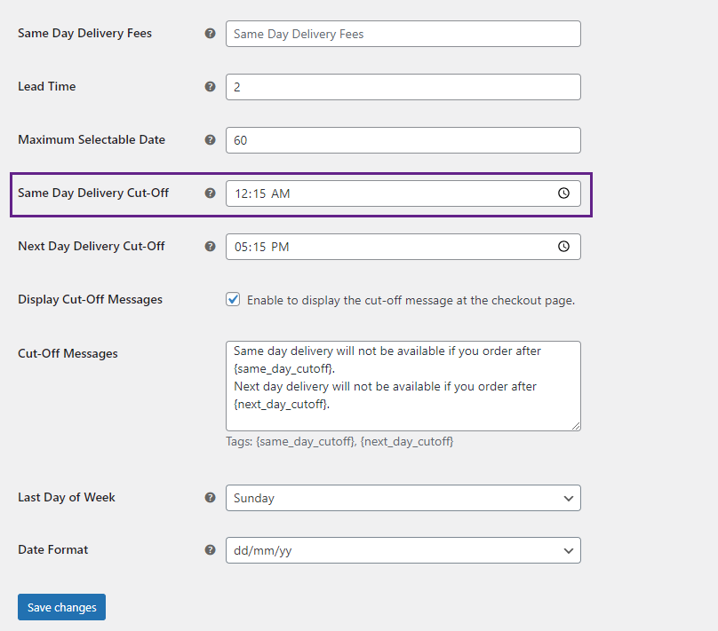Click the 'Tags: {same_day_cutoff}, {next_day_cutoff}' hint text
This screenshot has width=718, height=631.
point(339,442)
